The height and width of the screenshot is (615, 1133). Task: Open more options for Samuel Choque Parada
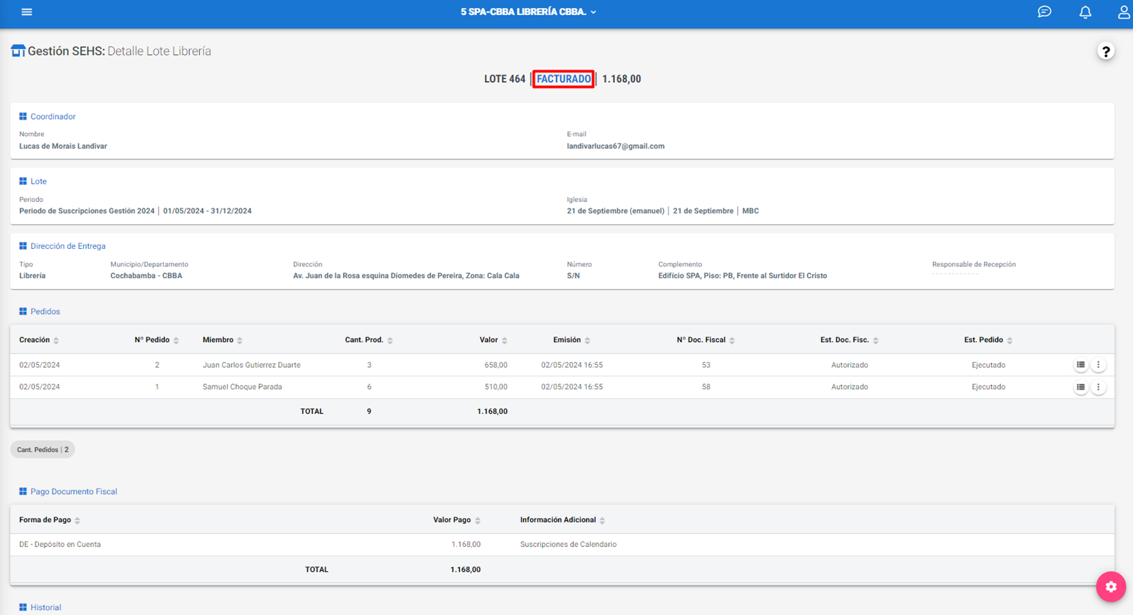(1098, 387)
